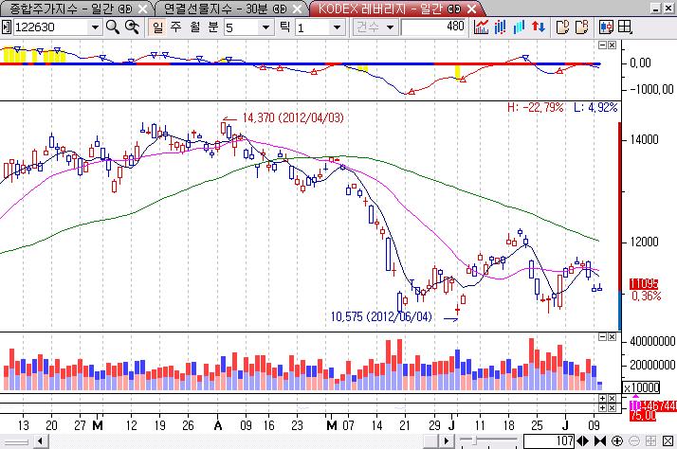Click the second magnifier search icon
This screenshot has width=677, height=449.
pyautogui.click(x=131, y=27)
